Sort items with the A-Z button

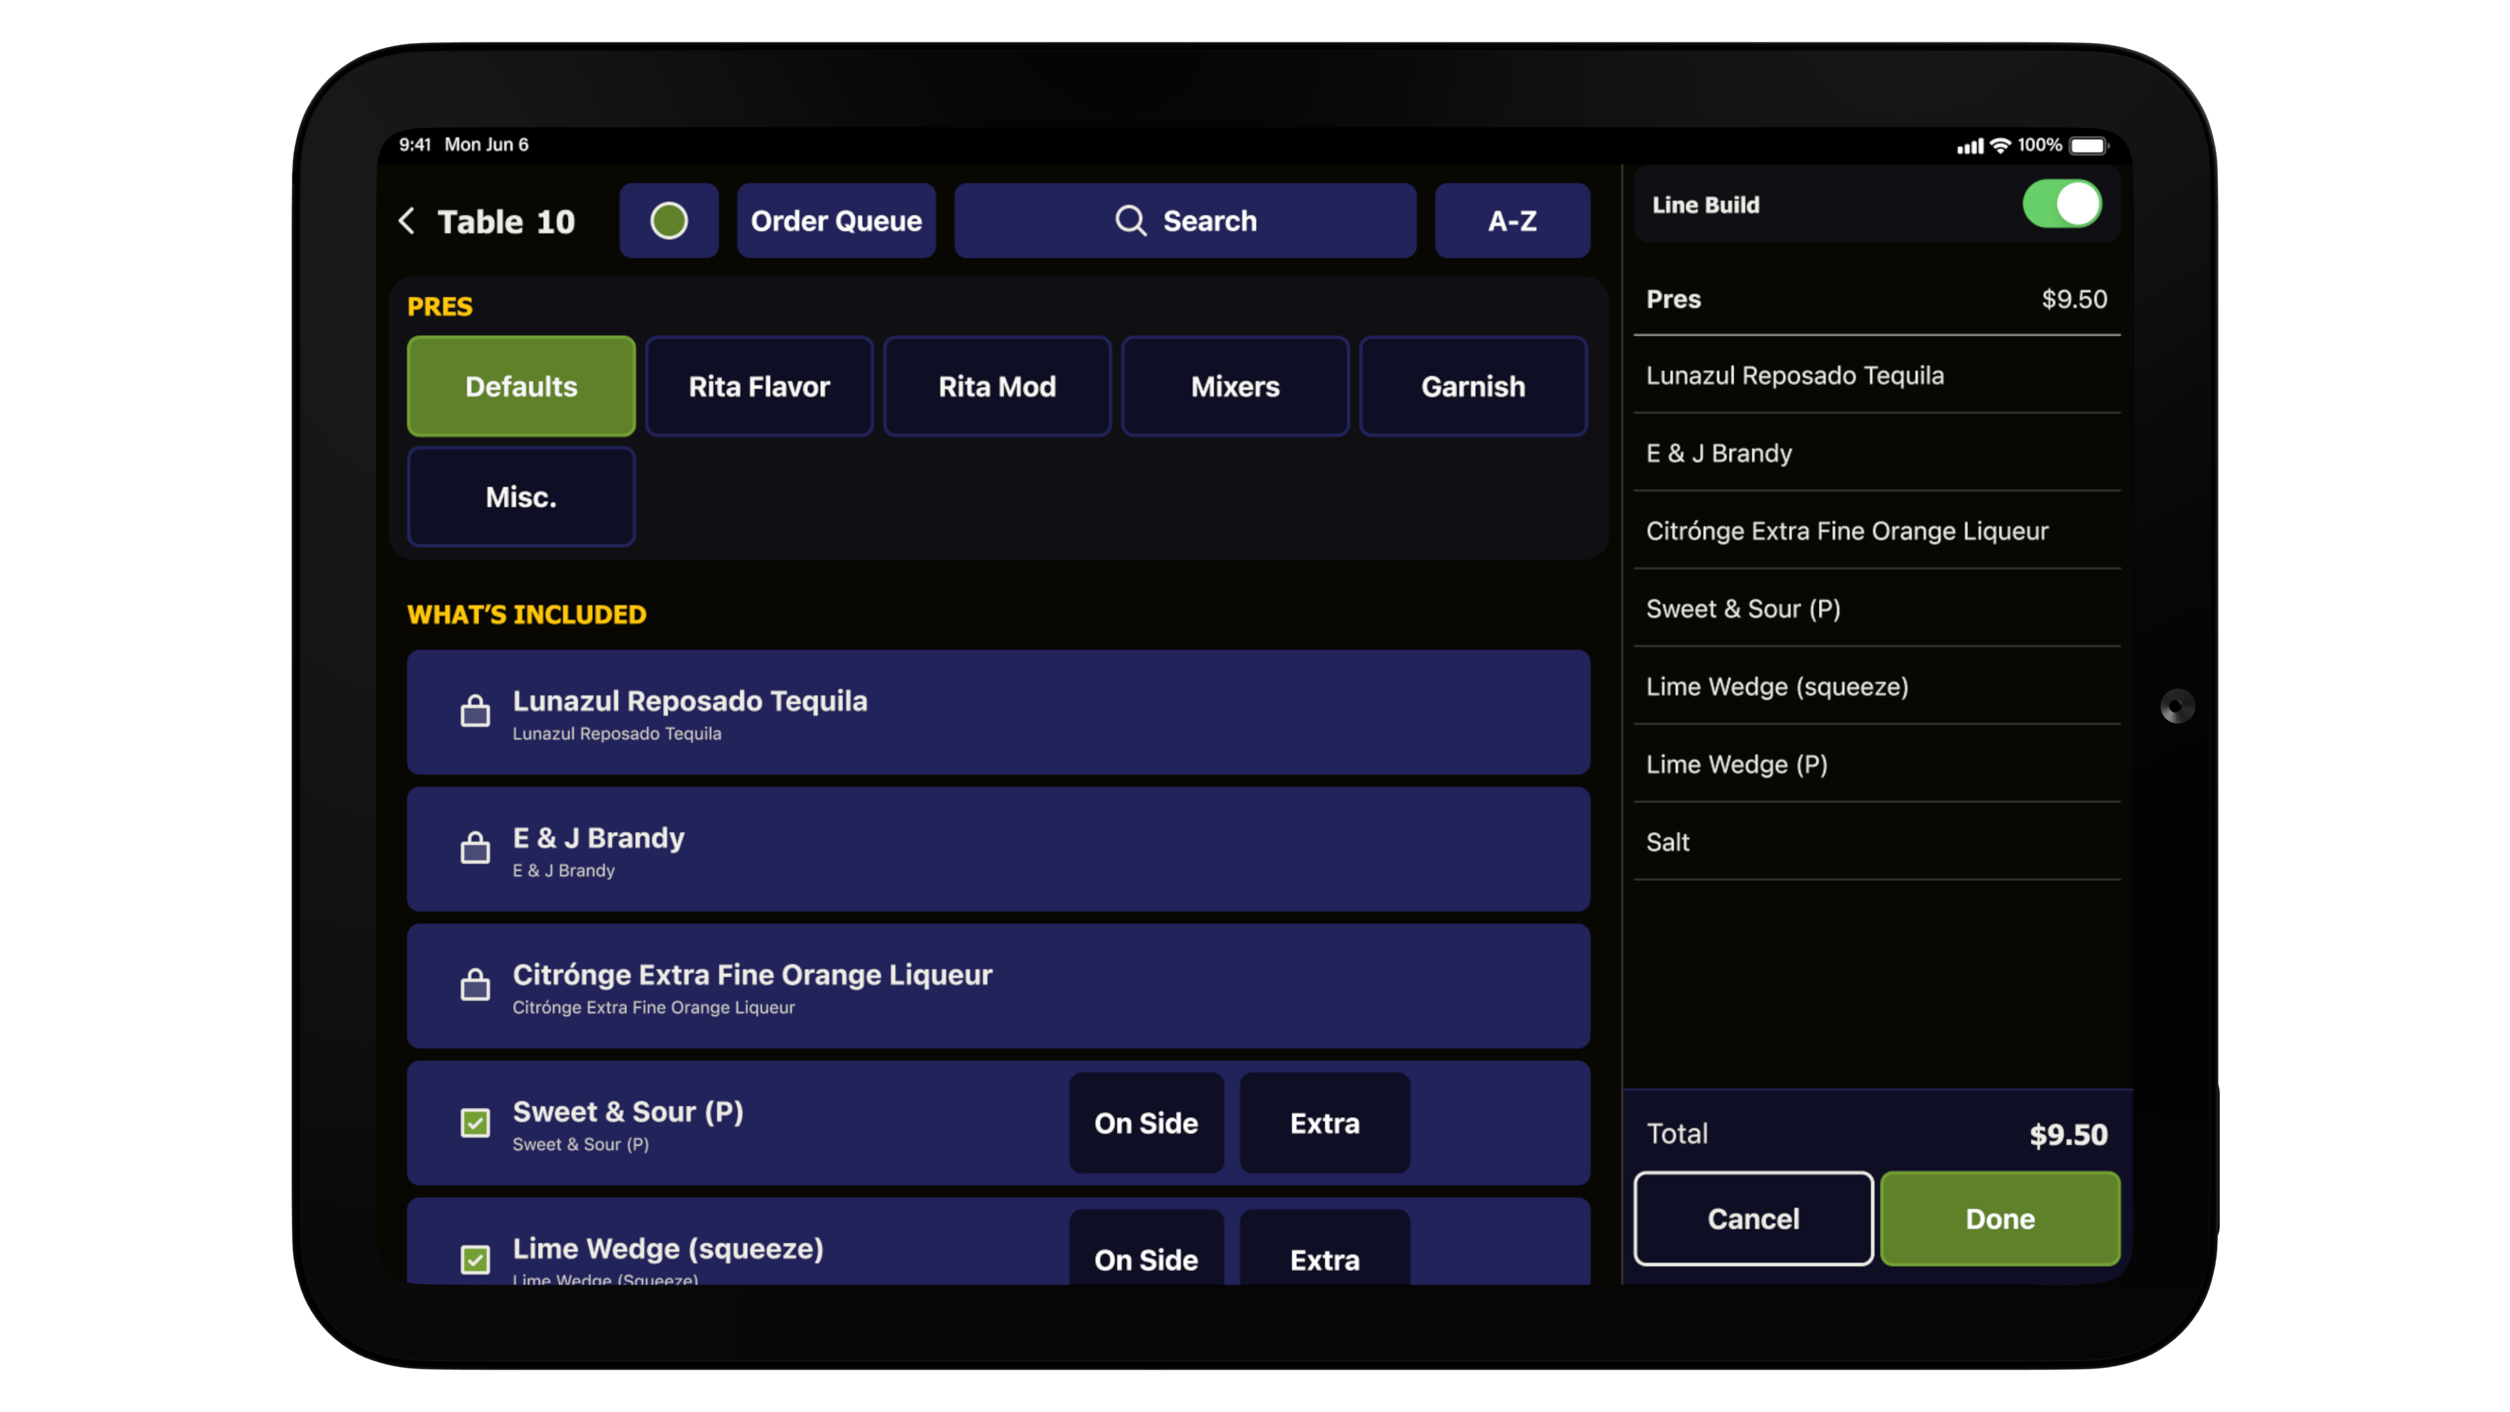[1513, 220]
